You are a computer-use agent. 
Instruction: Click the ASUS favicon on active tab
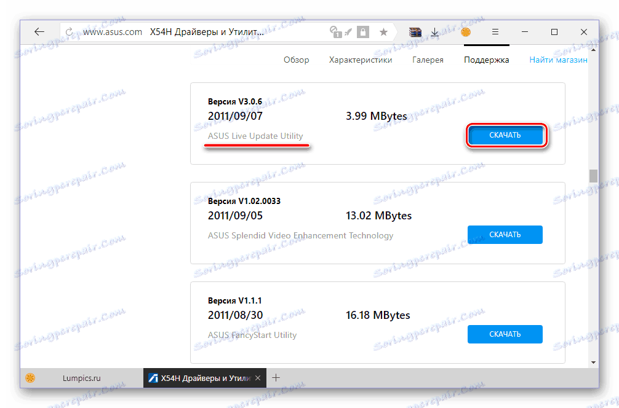(153, 378)
